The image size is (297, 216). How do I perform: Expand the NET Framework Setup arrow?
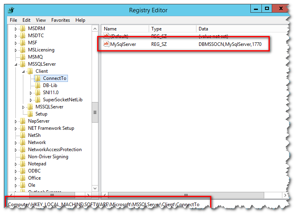[x=16, y=129]
